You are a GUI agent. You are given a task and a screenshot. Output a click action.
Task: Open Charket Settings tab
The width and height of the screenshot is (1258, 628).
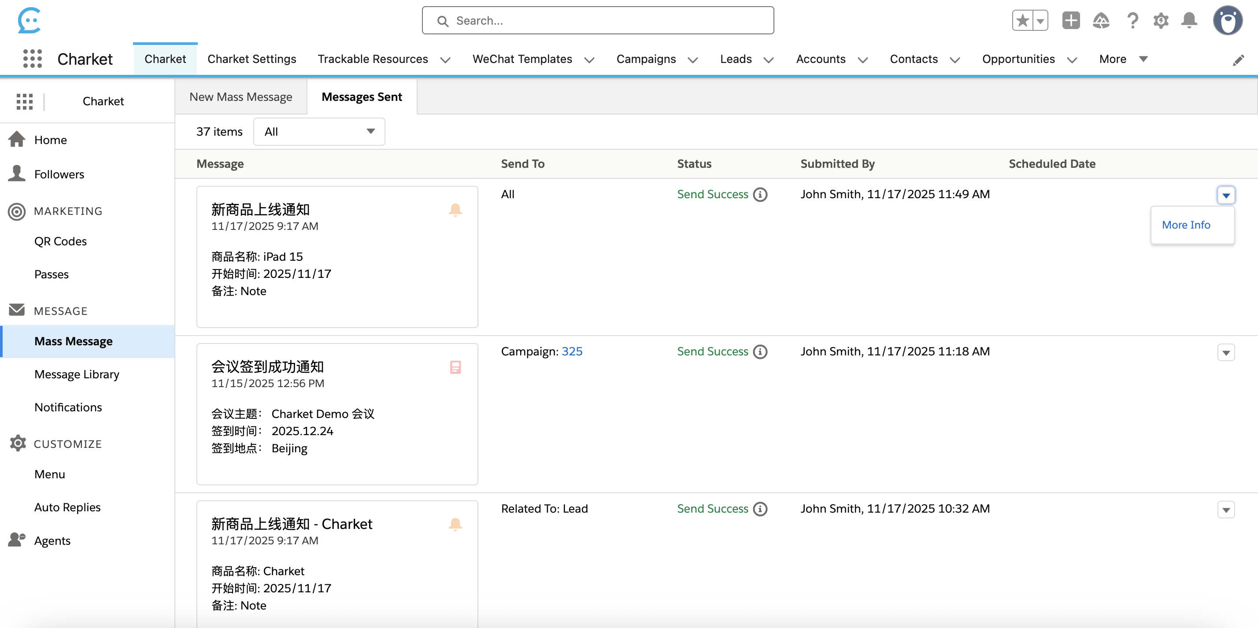(252, 59)
